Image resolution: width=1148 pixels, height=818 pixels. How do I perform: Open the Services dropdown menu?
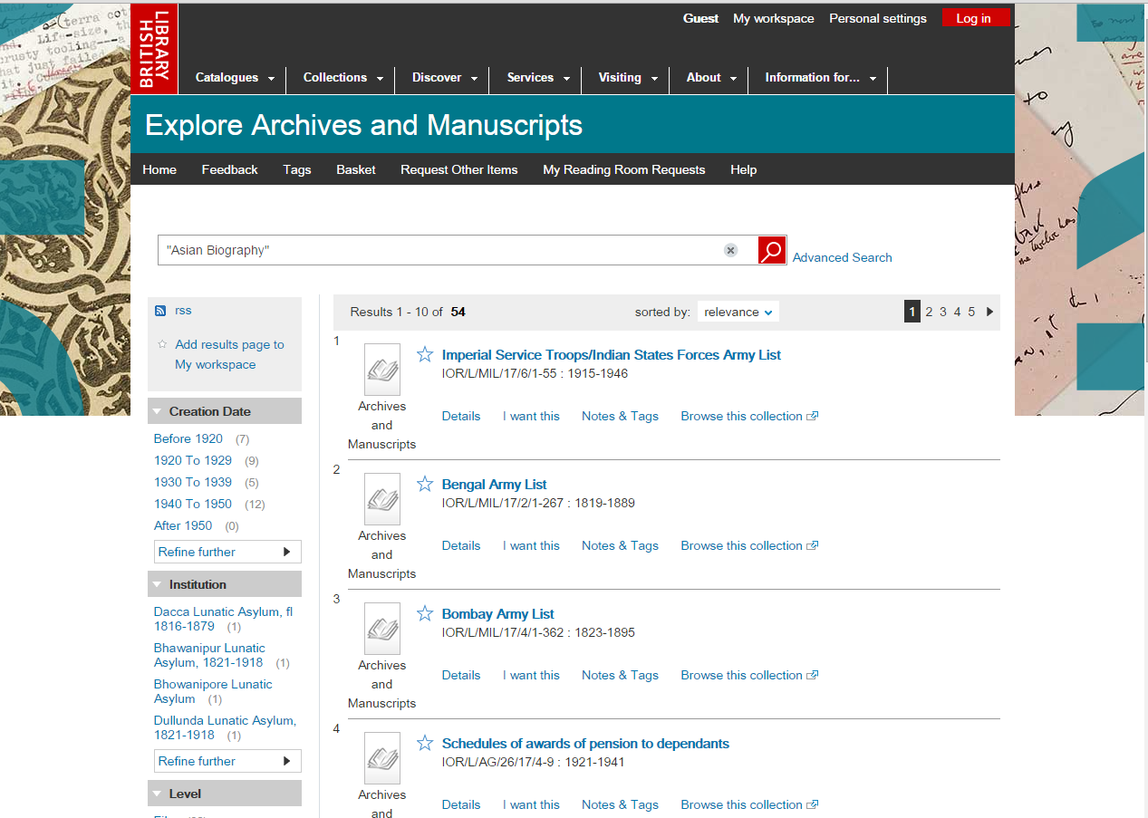(538, 78)
